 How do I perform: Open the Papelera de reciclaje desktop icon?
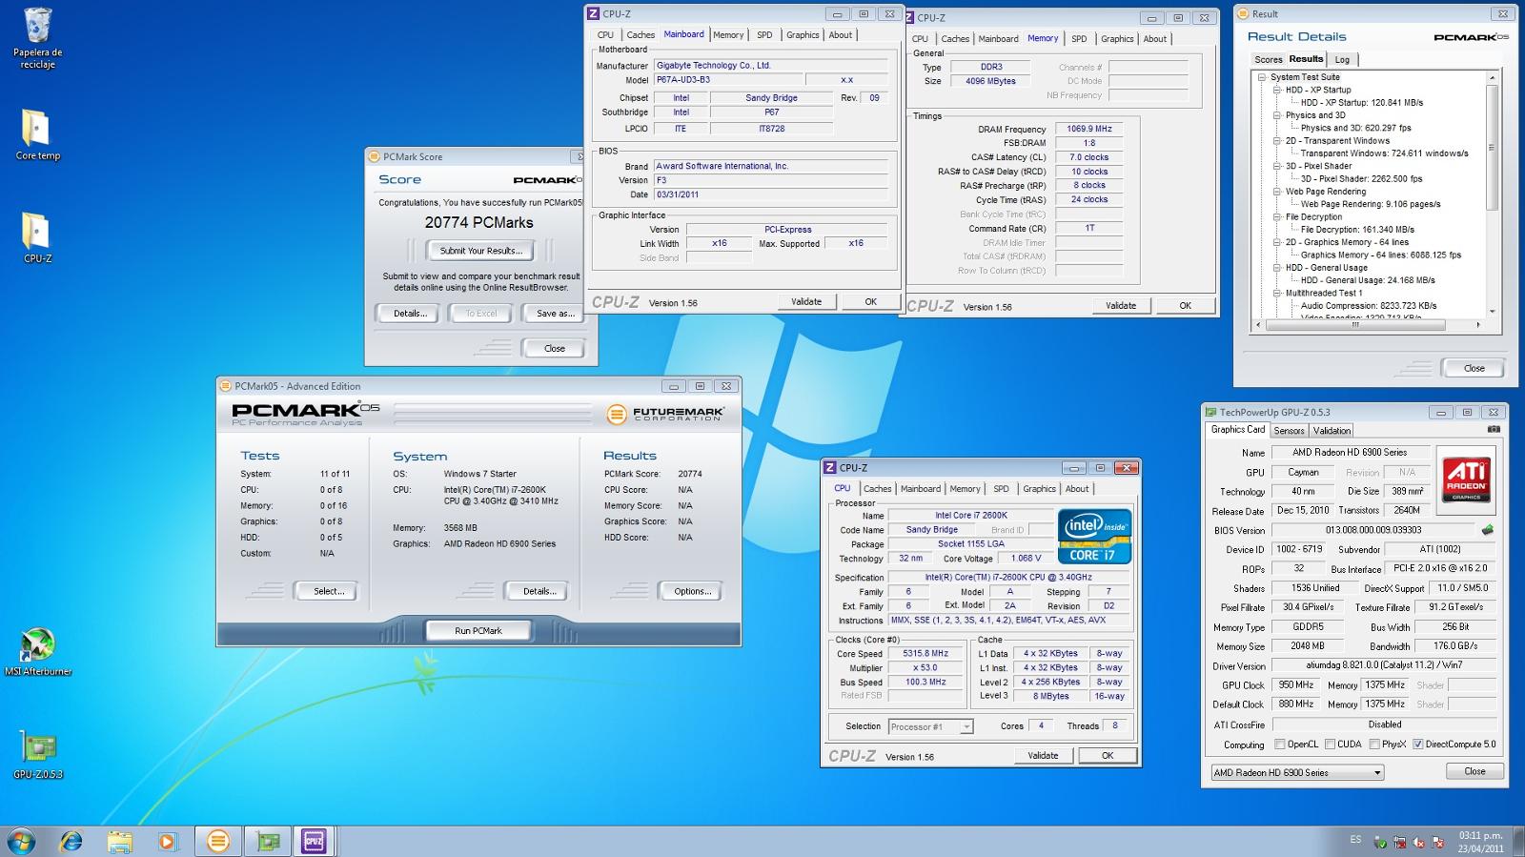(x=37, y=38)
